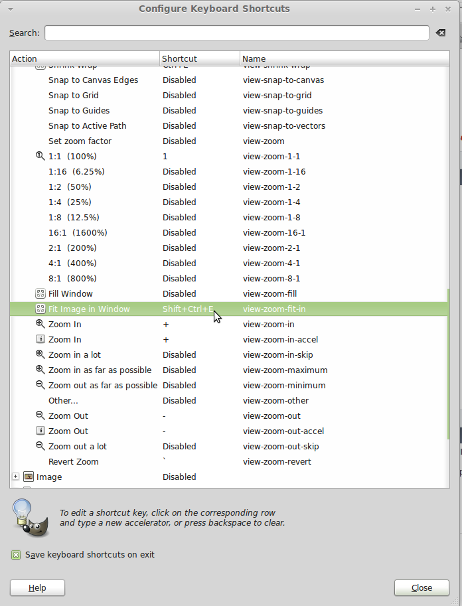Clear the search field with the backspace icon
The width and height of the screenshot is (462, 606).
coord(440,33)
